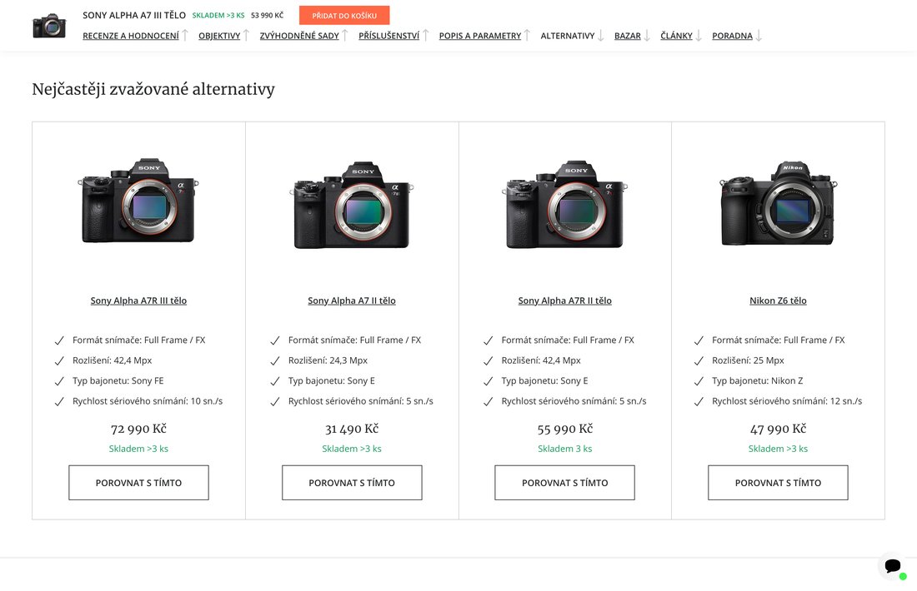Viewport: 917px width, 591px height.
Task: Click arrow icon next to Recenze a hodnocení
Action: [185, 35]
